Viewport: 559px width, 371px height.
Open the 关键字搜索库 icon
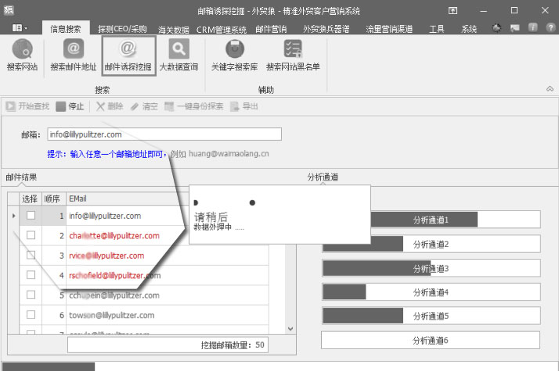click(233, 55)
